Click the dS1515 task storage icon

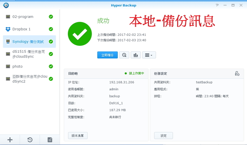pos(8,54)
